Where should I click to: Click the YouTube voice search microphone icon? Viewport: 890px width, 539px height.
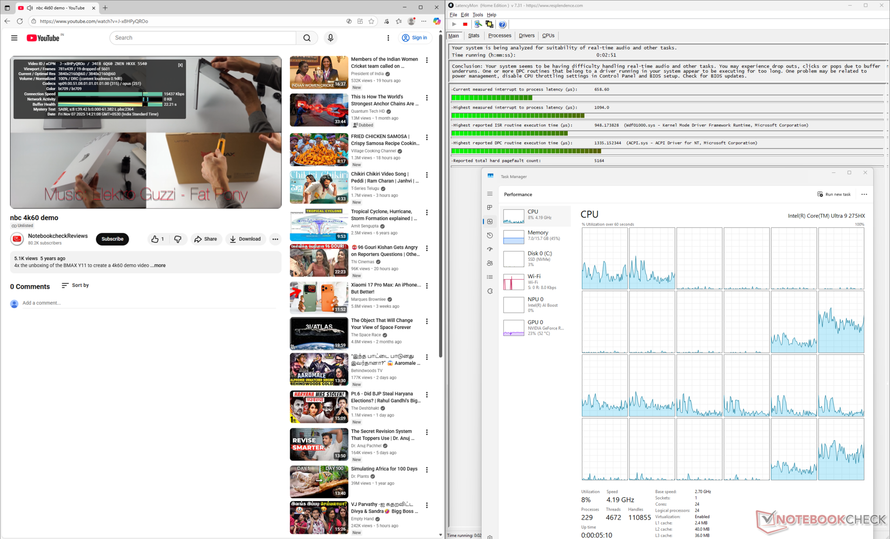pos(331,38)
